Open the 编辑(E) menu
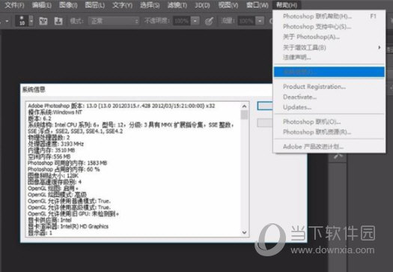The image size is (393, 272). [x=42, y=4]
